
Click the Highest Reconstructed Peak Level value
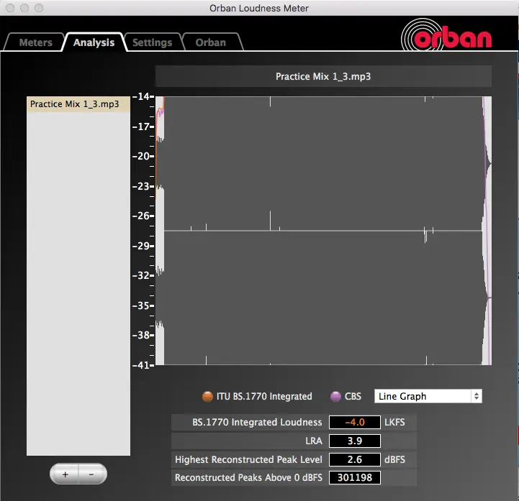click(x=354, y=459)
